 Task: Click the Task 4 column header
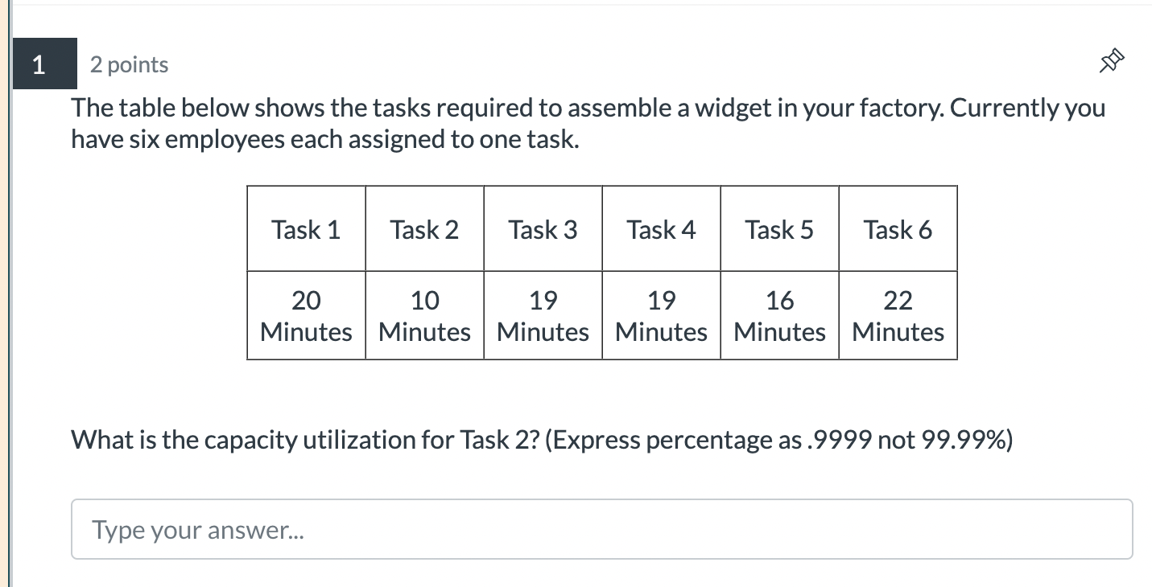(661, 229)
